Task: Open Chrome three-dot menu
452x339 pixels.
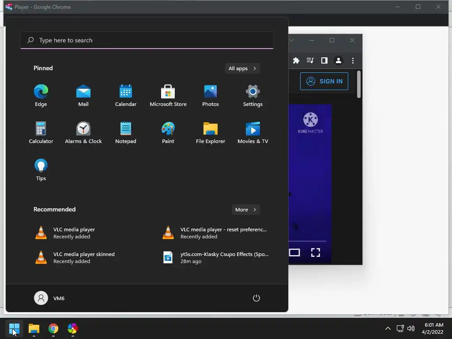Action: (353, 60)
